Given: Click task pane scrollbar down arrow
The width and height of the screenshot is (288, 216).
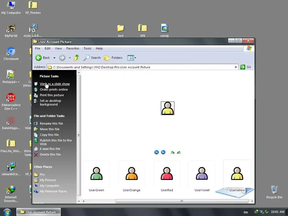Looking at the screenshot, I should click(x=79, y=201).
